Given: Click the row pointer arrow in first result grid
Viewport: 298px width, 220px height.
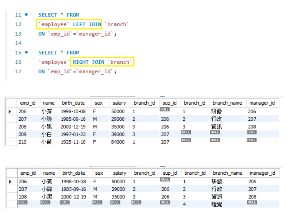Looking at the screenshot, I should 10,111.
